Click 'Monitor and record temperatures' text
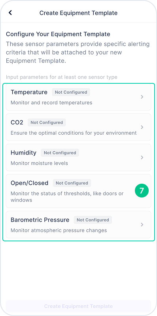Screen dimensions: 157x316 coord(51,103)
